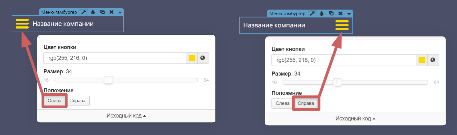
Task: Open the dropdown arrow in right widget toolbar
Action: point(349,14)
